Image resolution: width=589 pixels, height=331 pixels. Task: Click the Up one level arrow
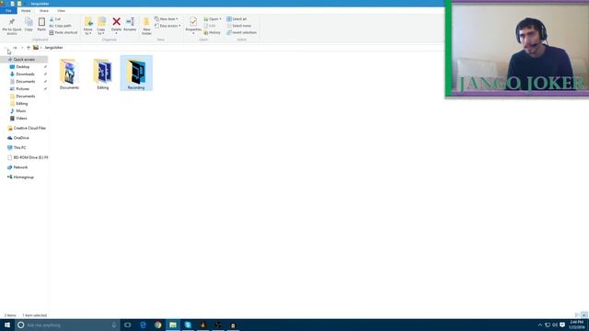coord(29,48)
